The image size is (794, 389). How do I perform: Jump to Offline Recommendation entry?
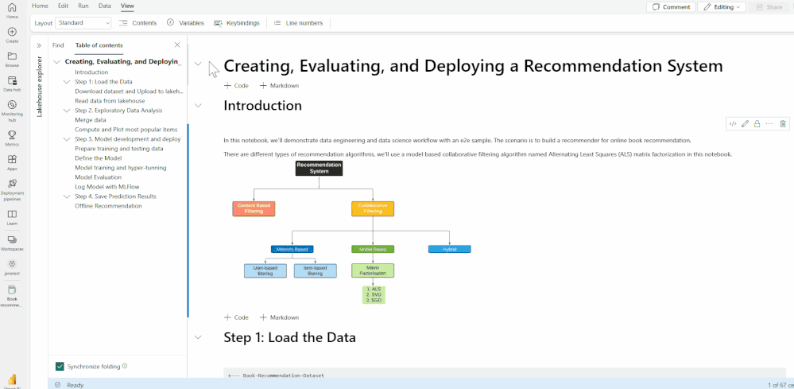pos(108,206)
